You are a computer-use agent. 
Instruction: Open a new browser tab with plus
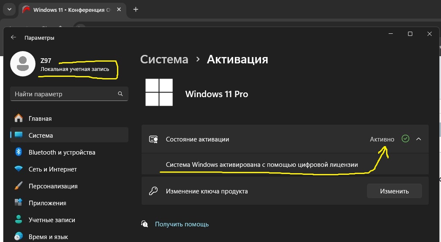[x=136, y=9]
